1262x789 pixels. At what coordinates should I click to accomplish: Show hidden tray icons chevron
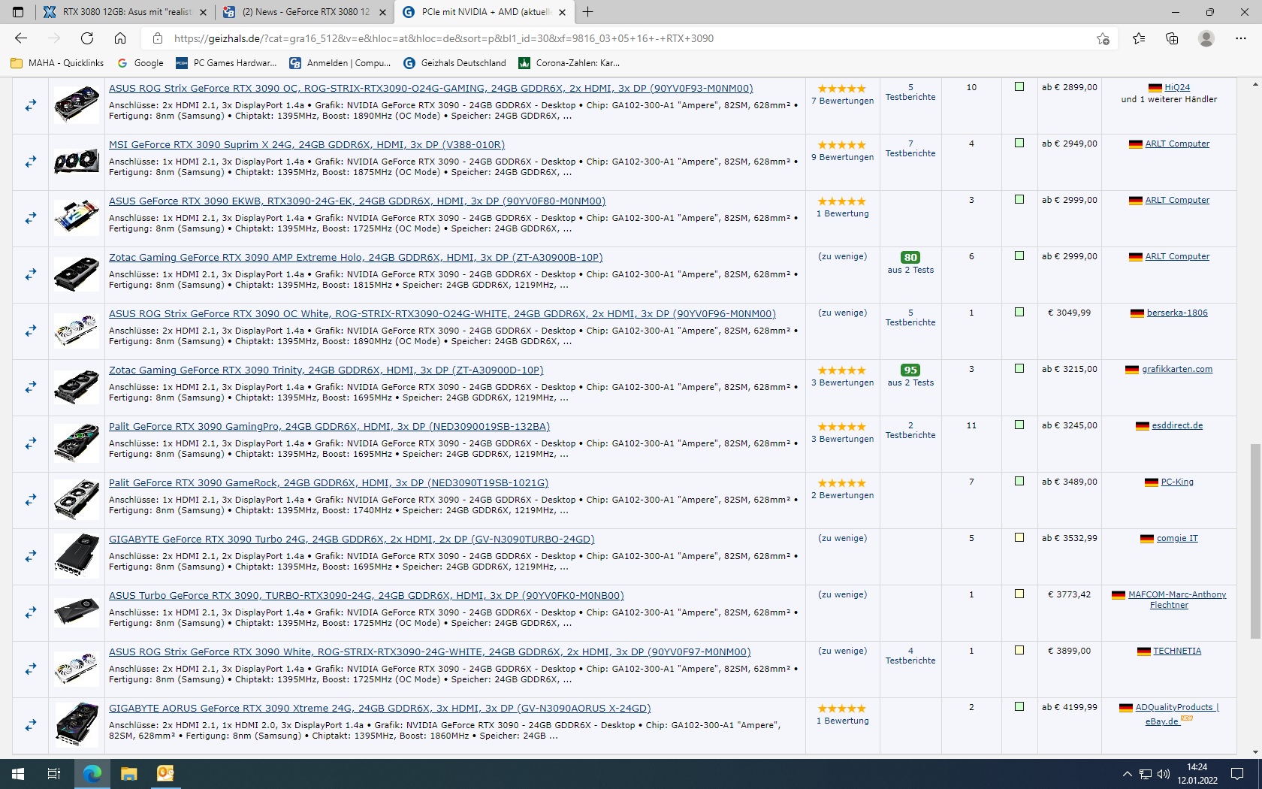pos(1127,774)
